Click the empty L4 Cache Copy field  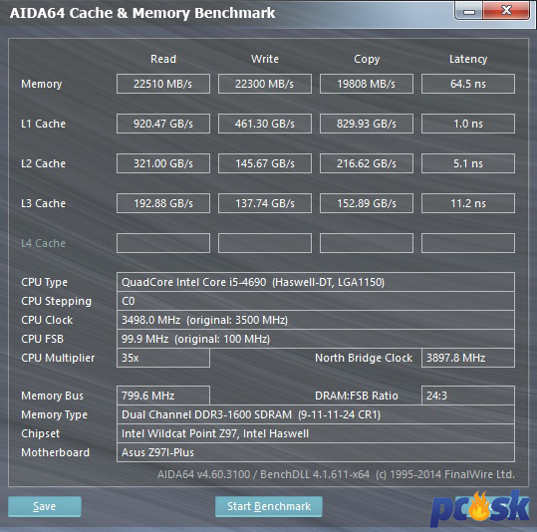point(367,243)
